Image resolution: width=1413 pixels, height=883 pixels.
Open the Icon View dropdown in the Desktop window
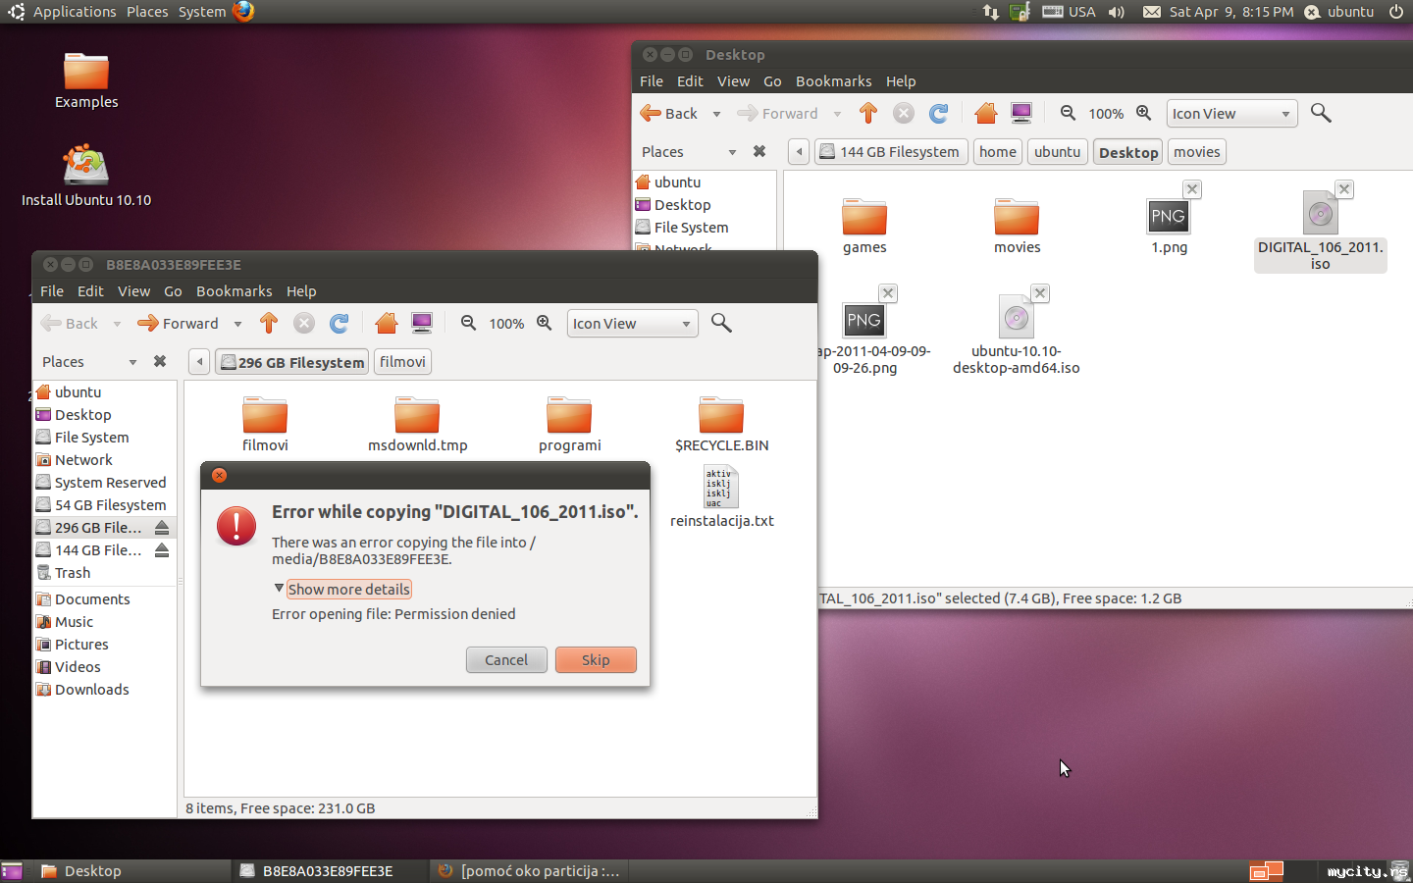[1231, 114]
